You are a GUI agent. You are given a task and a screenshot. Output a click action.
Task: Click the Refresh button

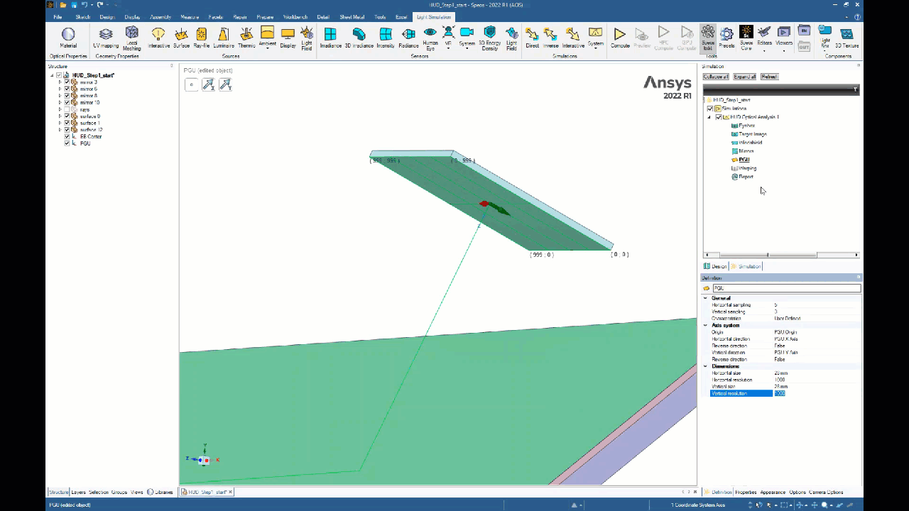[x=769, y=77]
